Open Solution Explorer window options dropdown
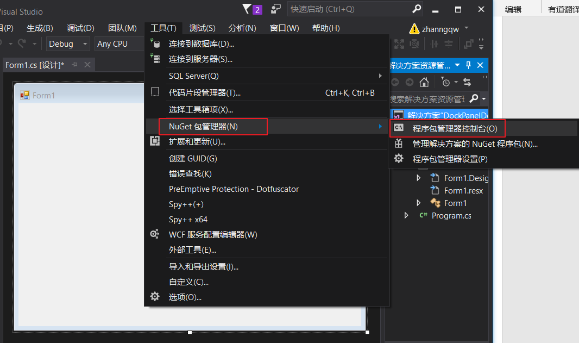The image size is (579, 343). (x=457, y=65)
